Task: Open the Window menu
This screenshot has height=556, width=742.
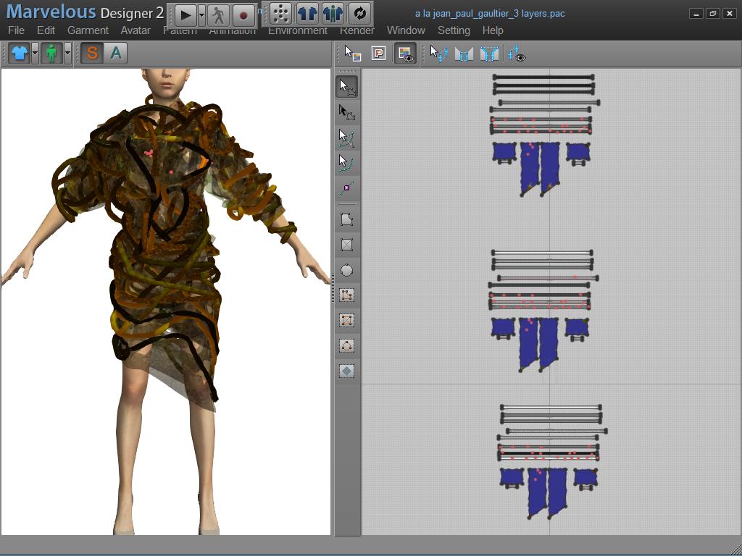Action: pyautogui.click(x=406, y=30)
